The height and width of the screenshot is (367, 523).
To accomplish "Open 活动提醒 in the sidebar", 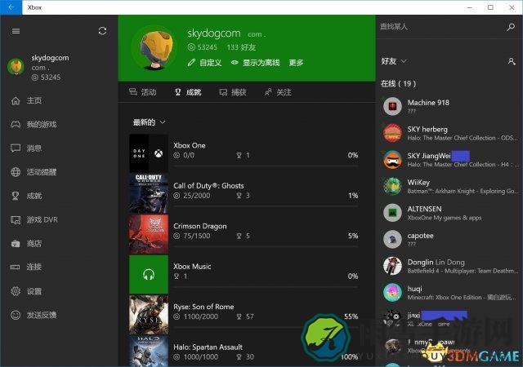I will [x=42, y=172].
